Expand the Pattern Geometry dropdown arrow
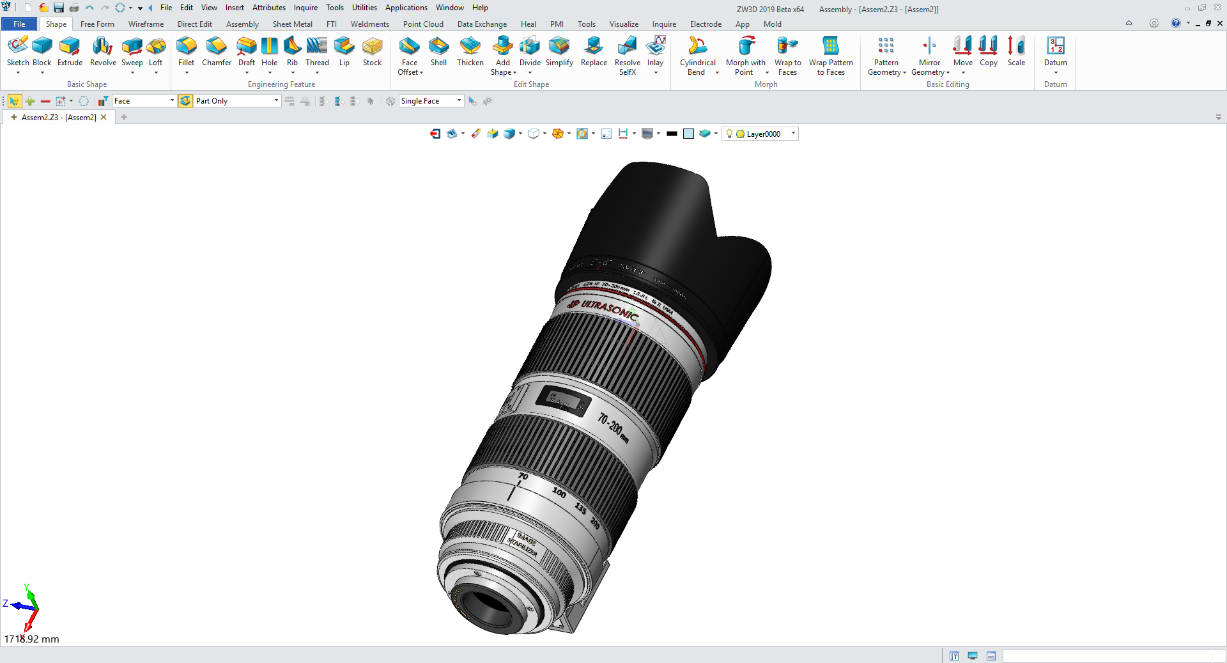Screen dimensions: 1227x663 (x=904, y=73)
